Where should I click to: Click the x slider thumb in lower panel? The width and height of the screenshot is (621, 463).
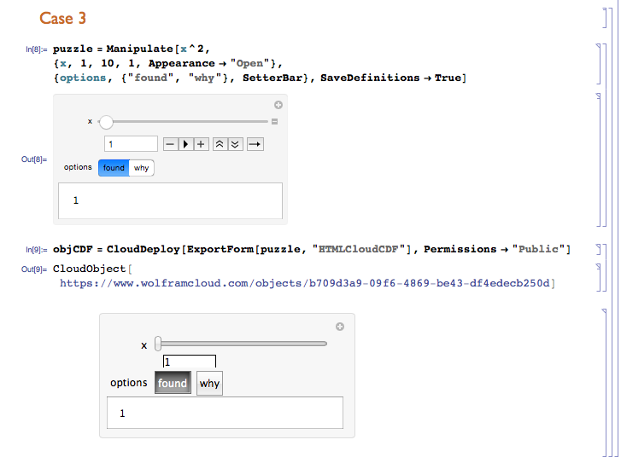158,344
